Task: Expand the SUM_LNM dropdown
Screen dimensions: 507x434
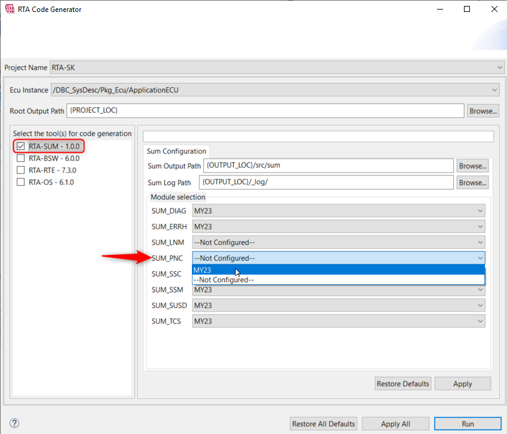Action: [x=338, y=242]
